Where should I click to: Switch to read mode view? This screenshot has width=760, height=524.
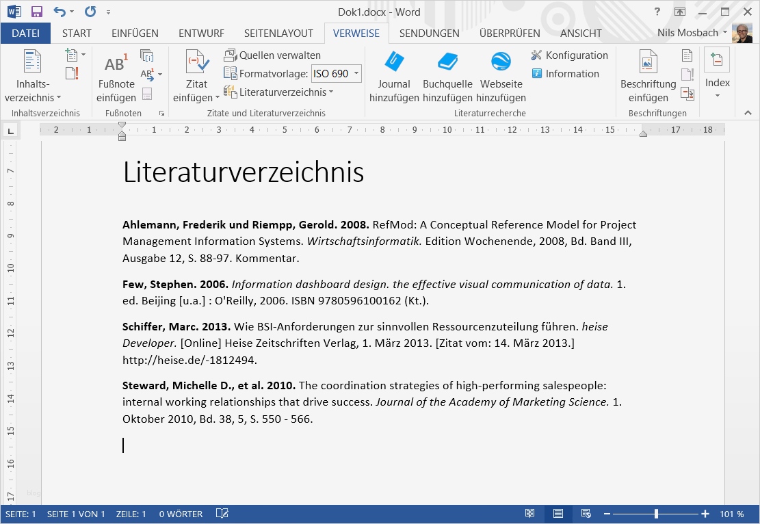click(x=529, y=513)
